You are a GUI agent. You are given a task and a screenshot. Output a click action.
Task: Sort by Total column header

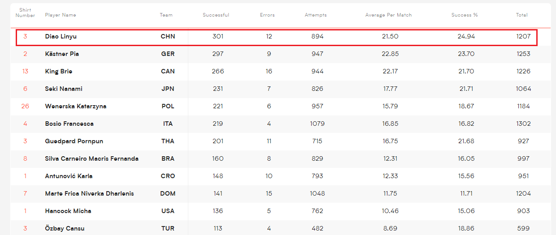click(x=521, y=15)
